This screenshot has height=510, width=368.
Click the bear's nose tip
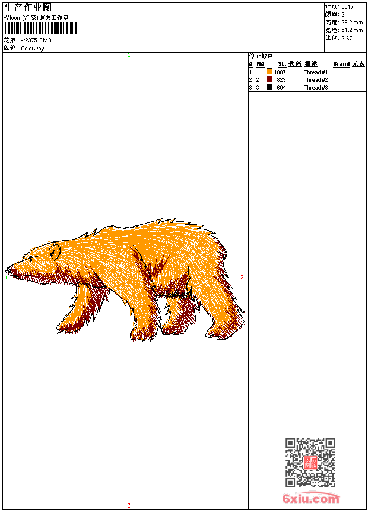(x=8, y=269)
